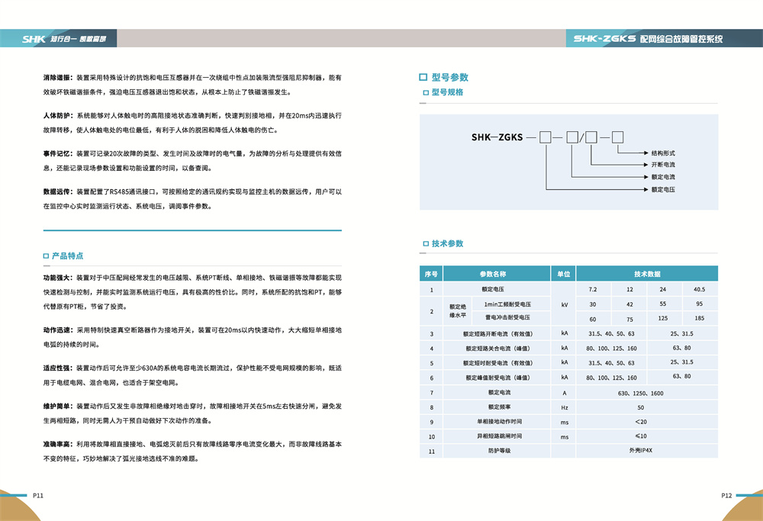
Task: Click the "序号" table column header
Action: coord(431,274)
